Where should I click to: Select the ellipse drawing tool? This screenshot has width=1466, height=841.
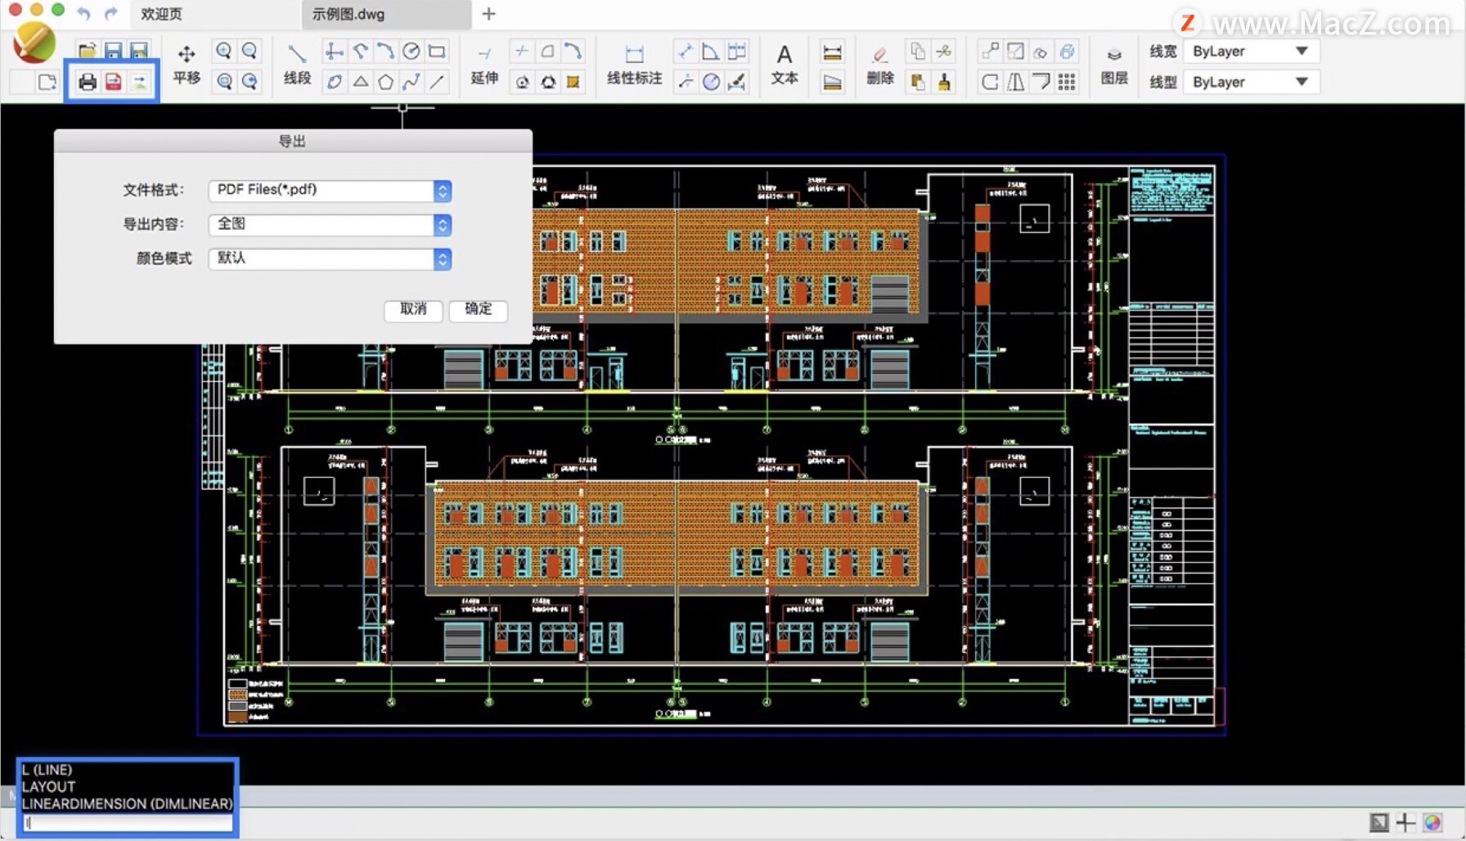[335, 81]
